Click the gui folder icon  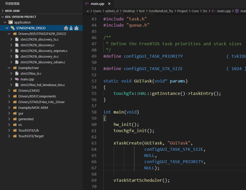click(x=15, y=113)
